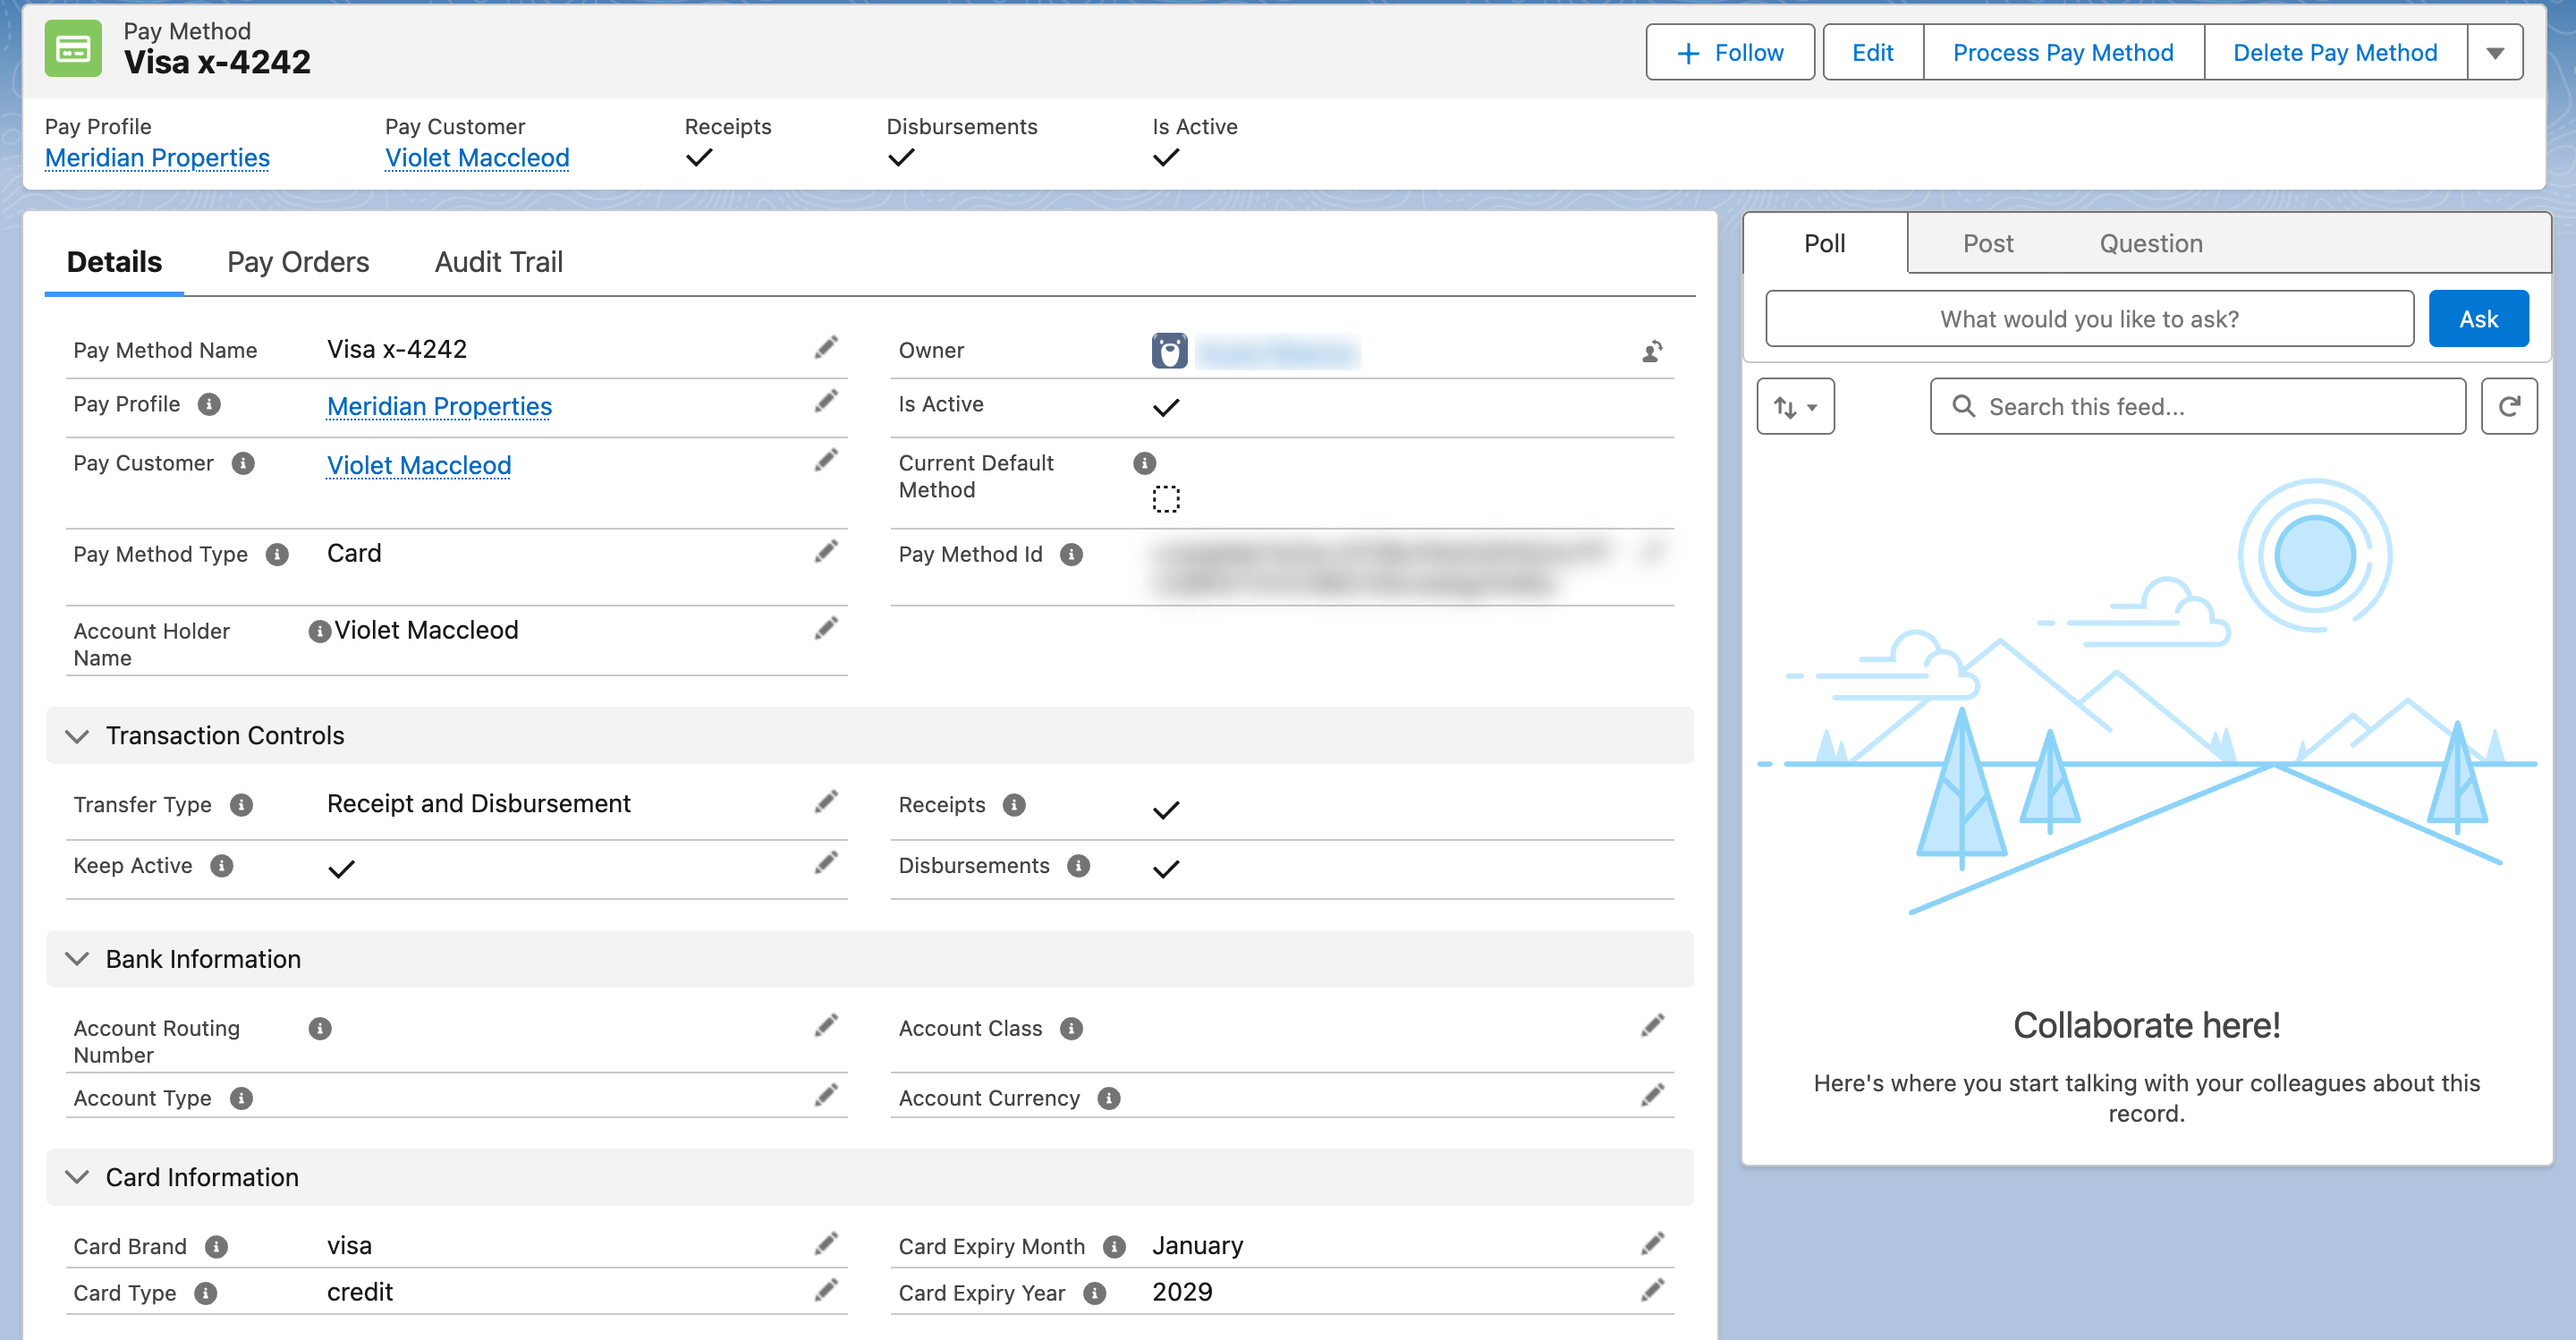Refresh the feed icon button
The width and height of the screenshot is (2576, 1340).
coord(2509,406)
